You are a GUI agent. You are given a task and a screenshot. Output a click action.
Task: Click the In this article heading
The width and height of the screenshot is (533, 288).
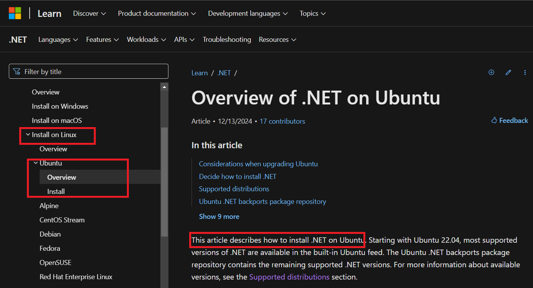217,145
